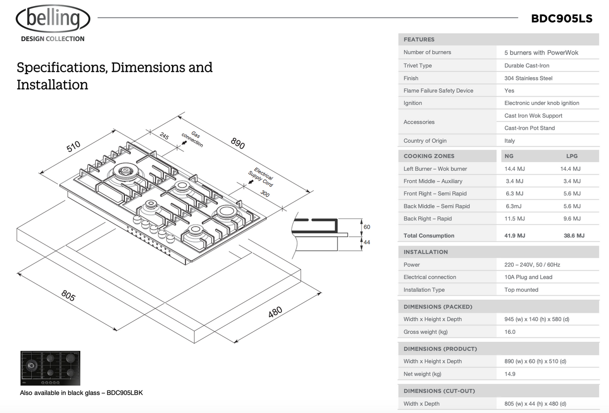Screen dimensions: 609x413
Task: Click the FEATURES section header
Action: click(x=419, y=40)
